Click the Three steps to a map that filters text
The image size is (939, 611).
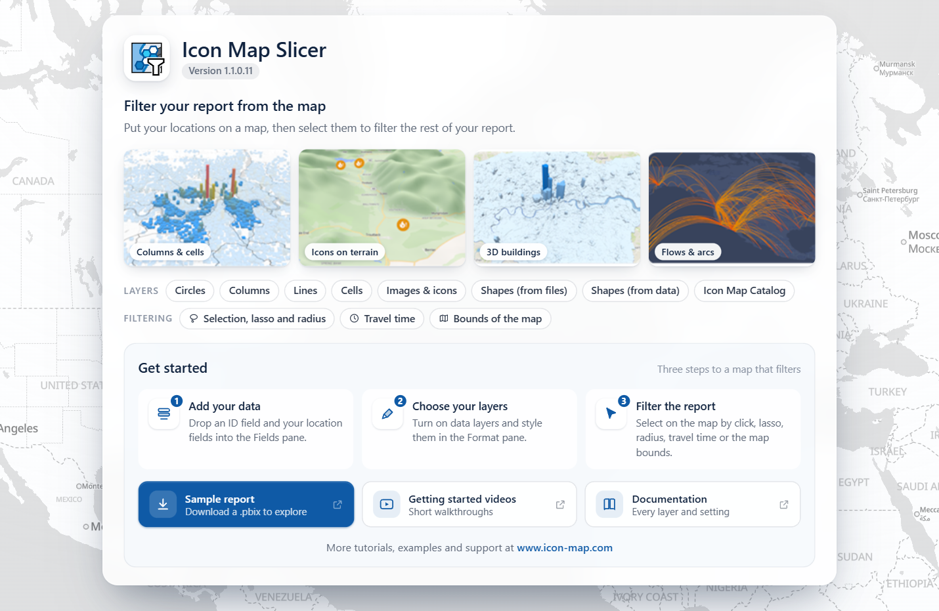point(729,369)
